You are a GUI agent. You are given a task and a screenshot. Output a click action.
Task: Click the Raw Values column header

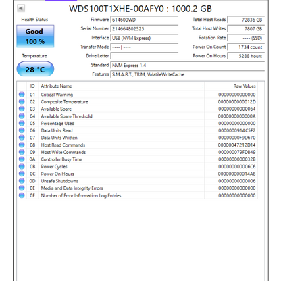[x=231, y=86]
